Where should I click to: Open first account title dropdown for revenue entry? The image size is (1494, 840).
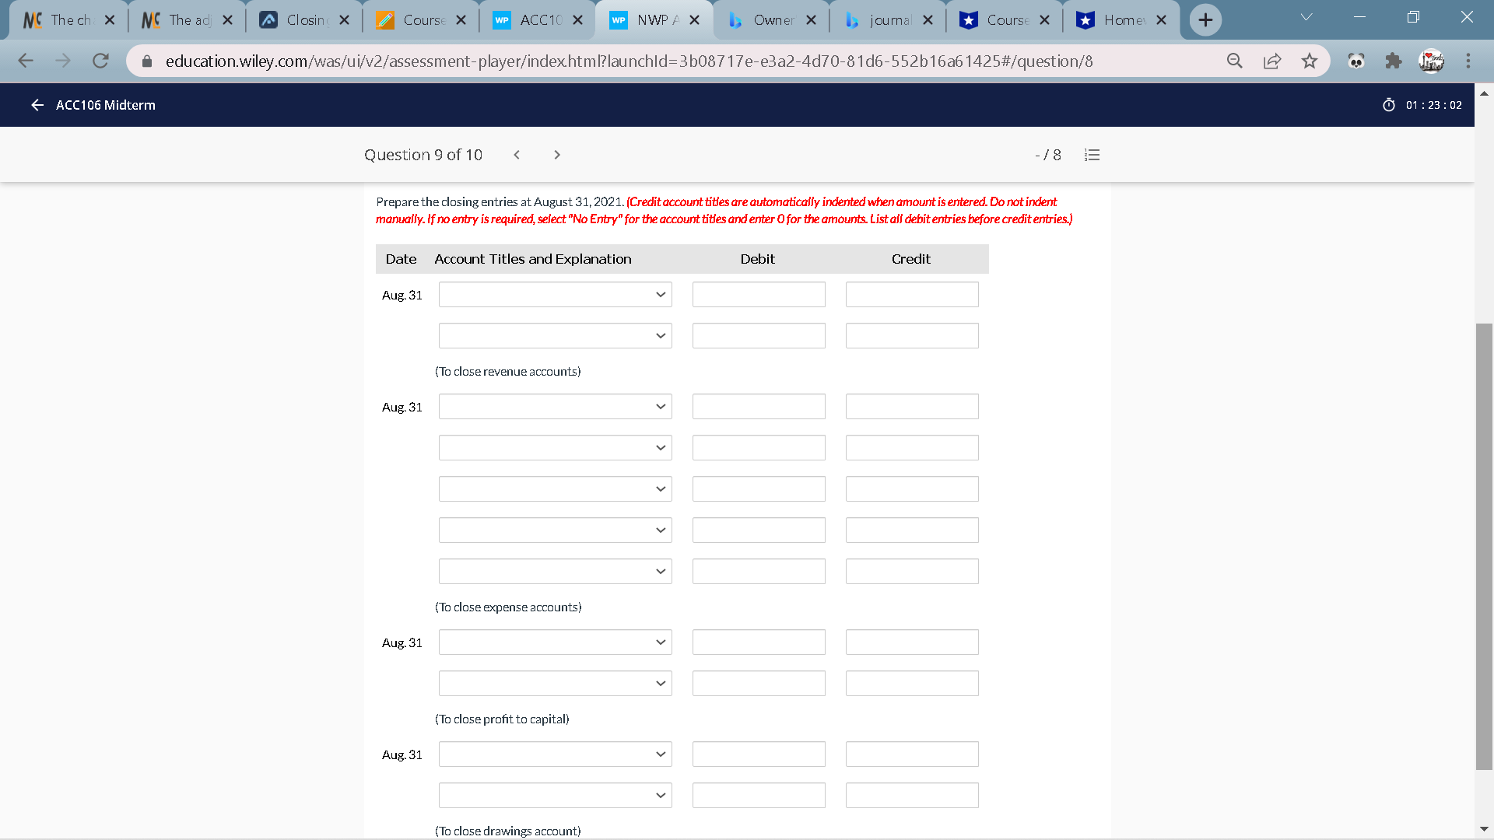click(x=555, y=295)
